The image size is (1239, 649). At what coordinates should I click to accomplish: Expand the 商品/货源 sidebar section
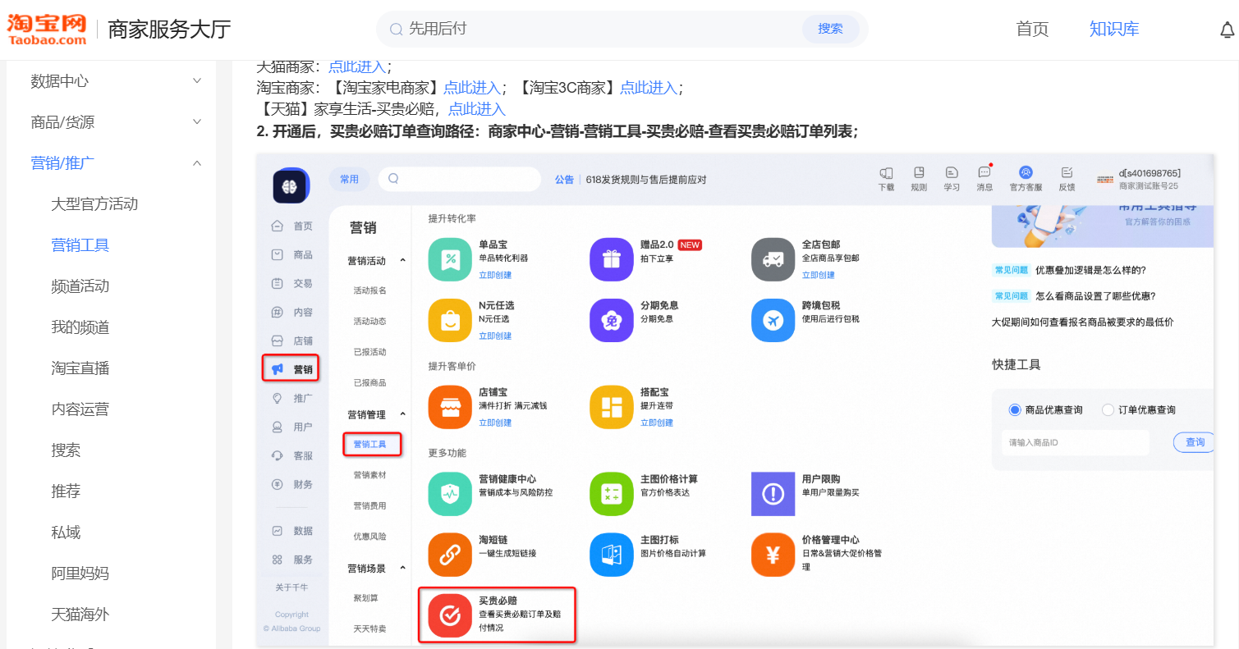197,122
